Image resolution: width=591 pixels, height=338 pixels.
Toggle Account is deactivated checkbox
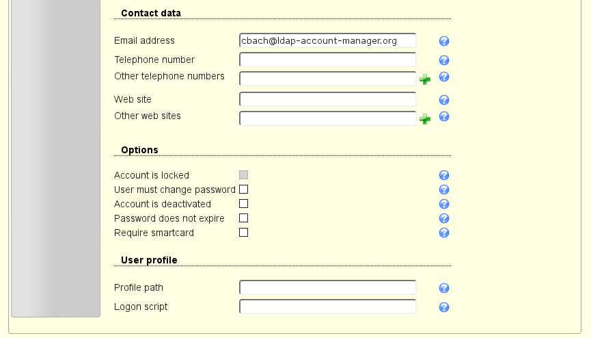tap(244, 204)
